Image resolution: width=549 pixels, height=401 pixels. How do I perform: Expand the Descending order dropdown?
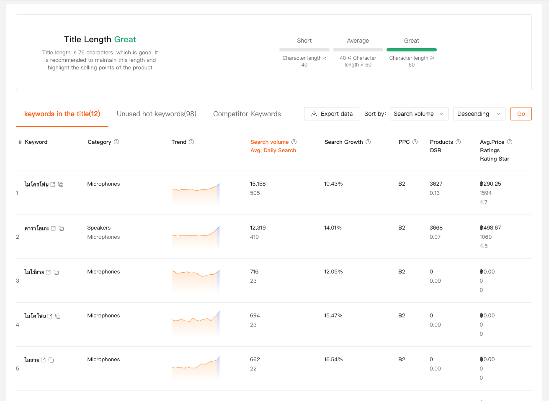(x=479, y=114)
